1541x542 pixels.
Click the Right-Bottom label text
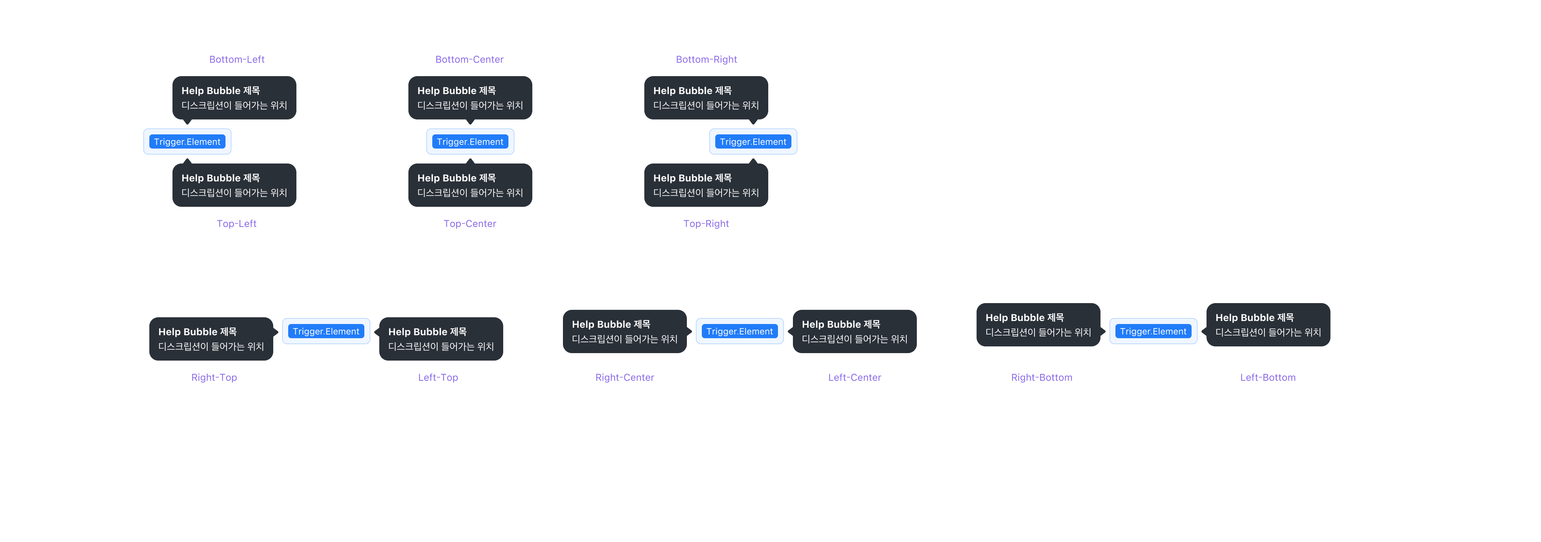click(x=1042, y=377)
